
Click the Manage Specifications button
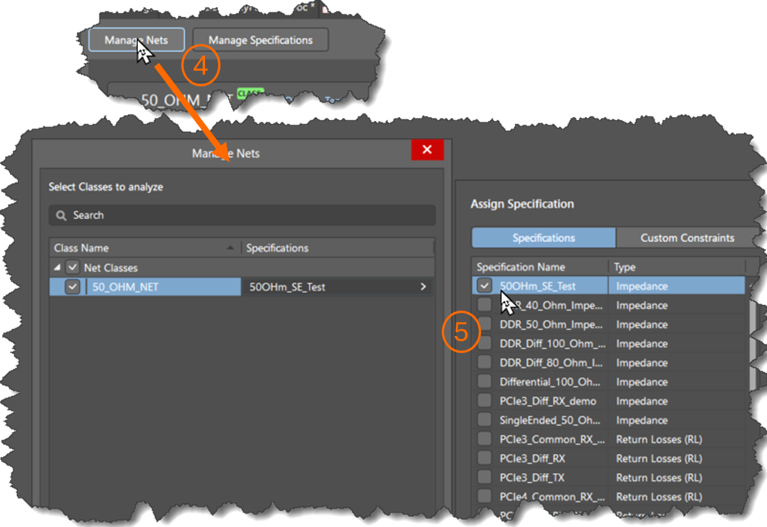point(261,40)
